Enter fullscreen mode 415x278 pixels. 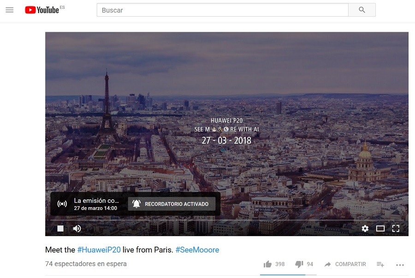click(396, 229)
